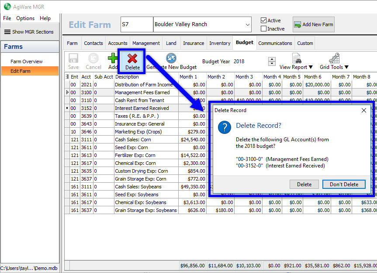Switch to the Inventory tab
This screenshot has height=273, width=377.
coord(220,43)
